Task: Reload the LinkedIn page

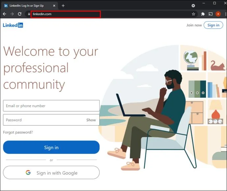Action: point(20,14)
